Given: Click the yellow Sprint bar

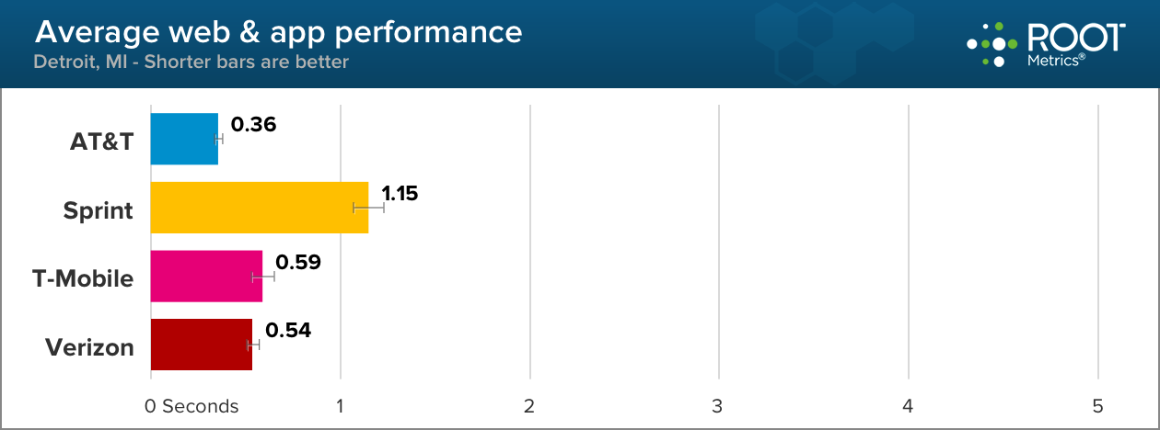Looking at the screenshot, I should click(259, 208).
